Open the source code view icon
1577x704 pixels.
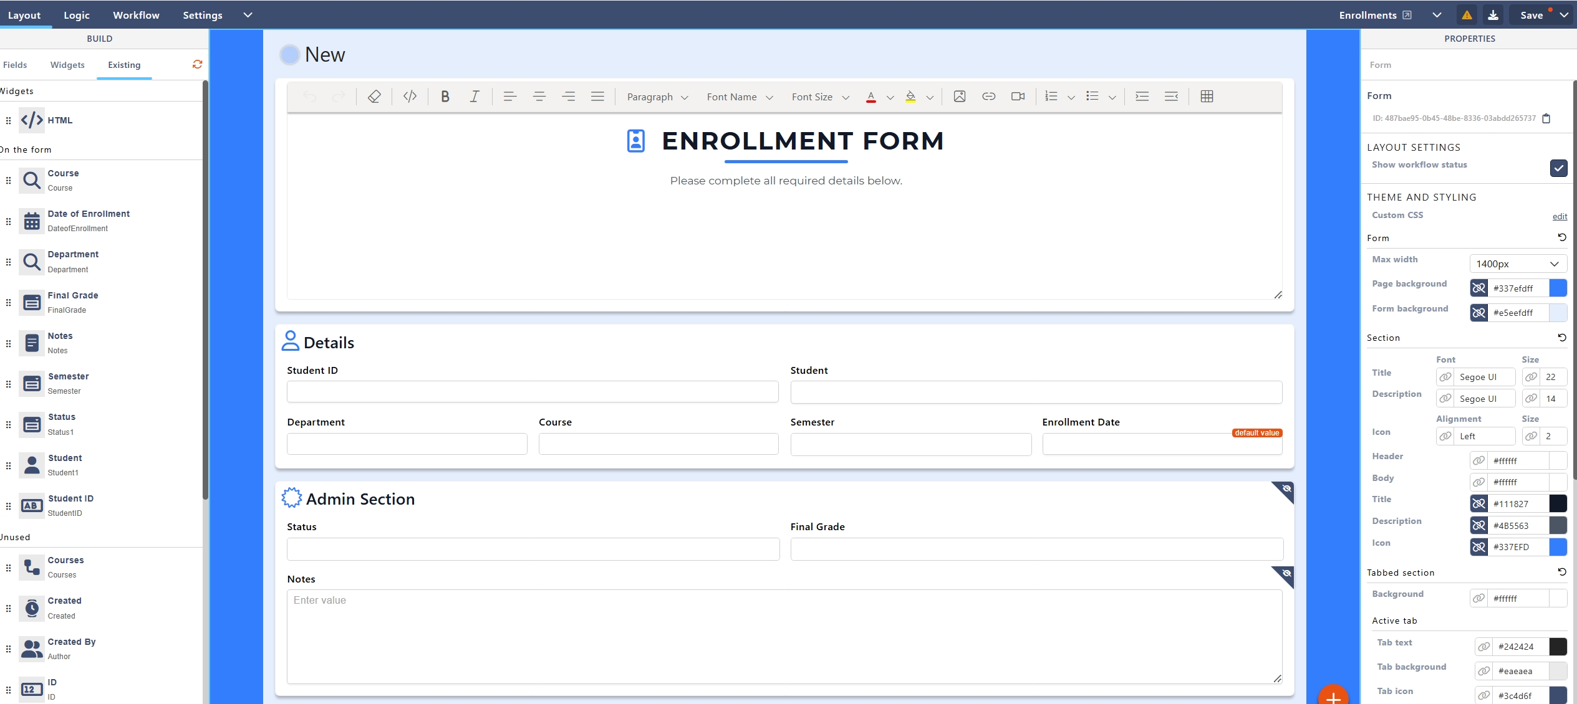[410, 97]
